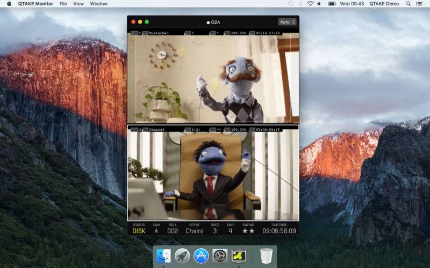Close the O2A window

tap(133, 22)
